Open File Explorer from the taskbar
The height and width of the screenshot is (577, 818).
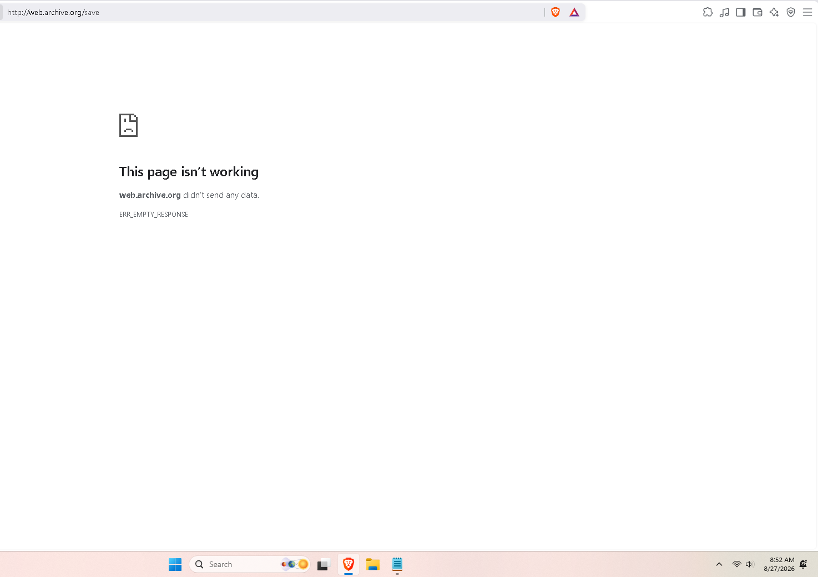coord(373,564)
